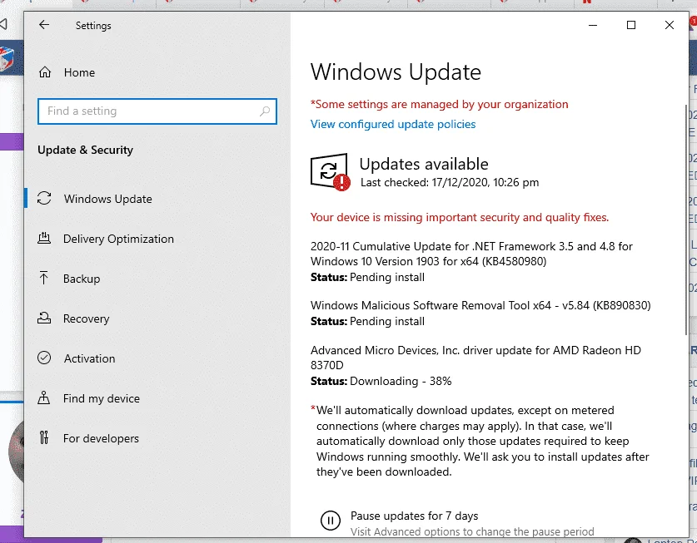This screenshot has height=543, width=697.
Task: Close the Settings window
Action: 669,25
